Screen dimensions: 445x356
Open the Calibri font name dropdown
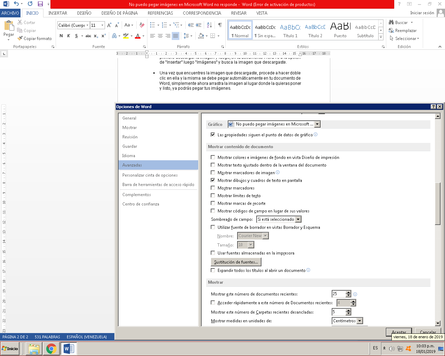[87, 25]
